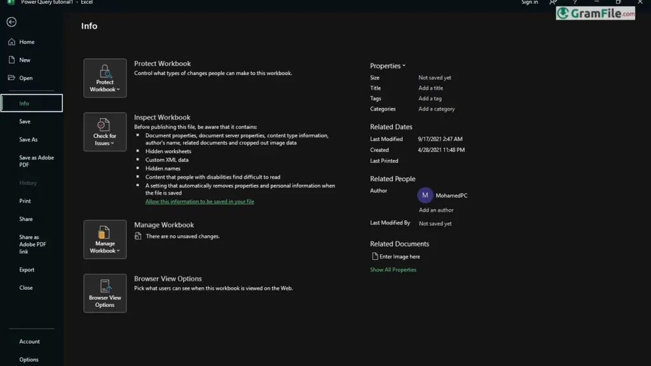This screenshot has height=366, width=651.
Task: Click the Last Modified date value
Action: pos(440,139)
